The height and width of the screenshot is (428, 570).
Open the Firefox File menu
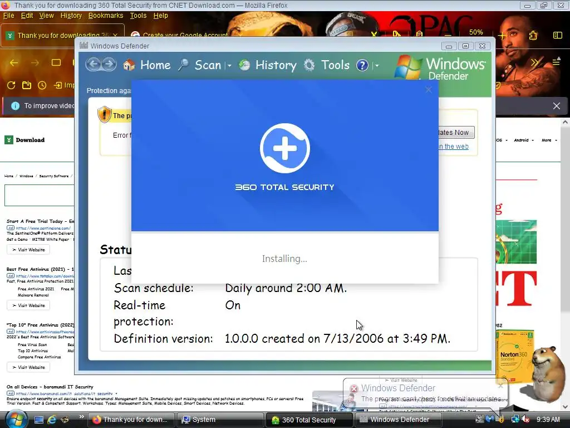click(8, 16)
